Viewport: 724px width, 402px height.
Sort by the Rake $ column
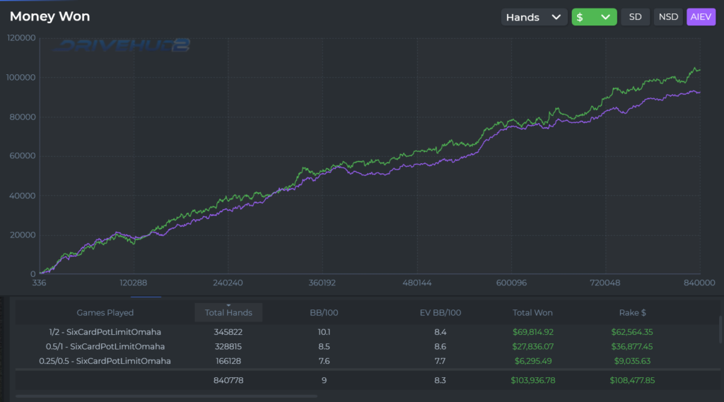pyautogui.click(x=633, y=312)
